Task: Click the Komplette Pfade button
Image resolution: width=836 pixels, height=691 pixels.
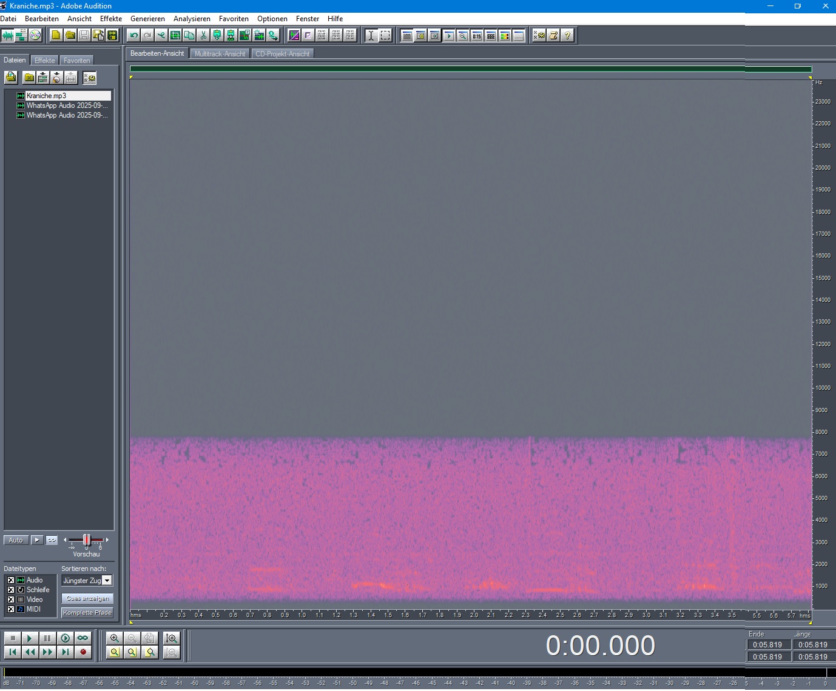Action: [87, 613]
